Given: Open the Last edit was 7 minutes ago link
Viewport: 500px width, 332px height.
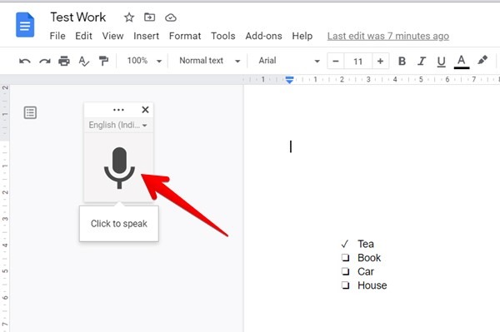Looking at the screenshot, I should click(x=388, y=36).
